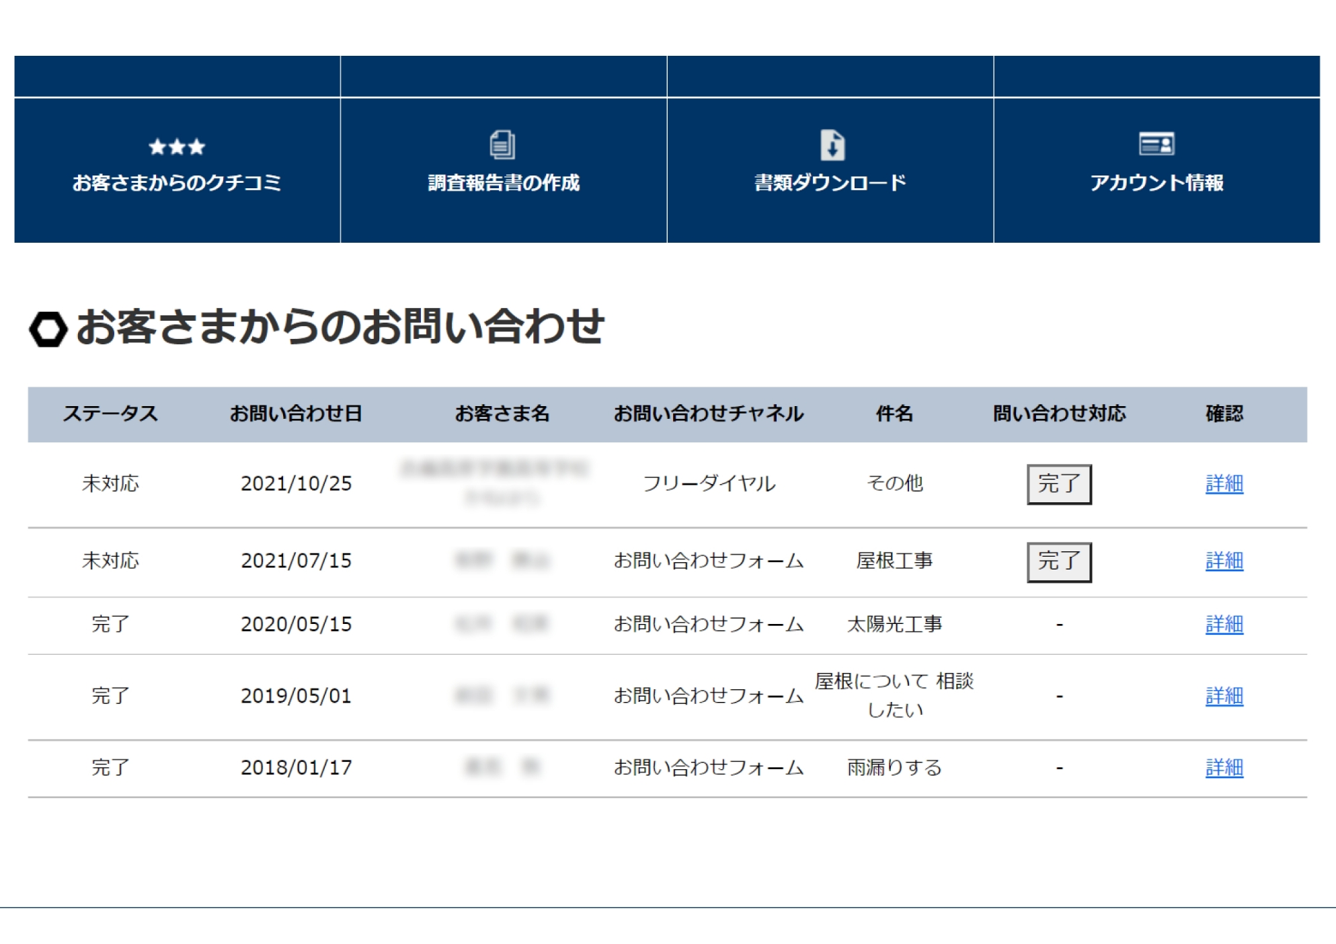View 詳細 for 雨漏りする inquiry

click(1224, 768)
